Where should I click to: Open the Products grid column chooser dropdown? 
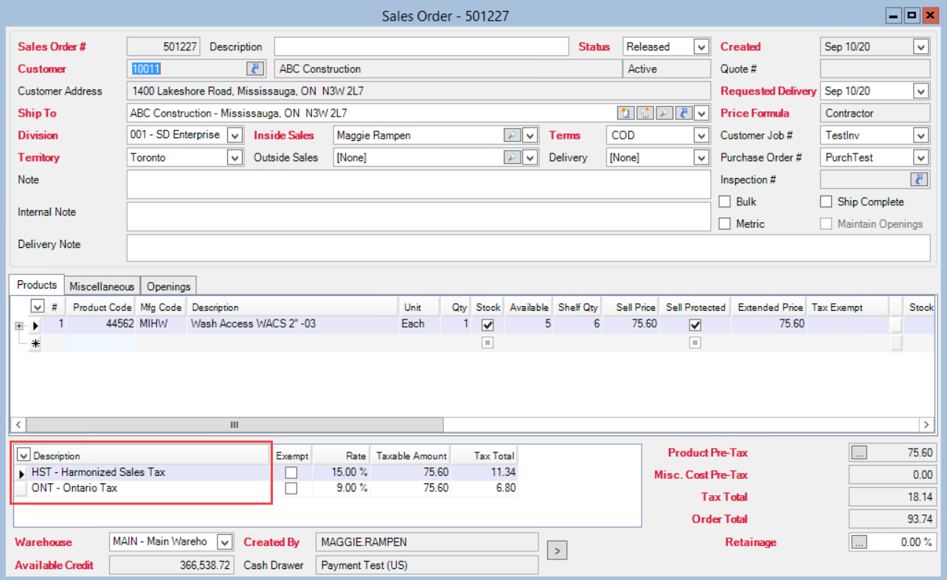(x=37, y=306)
